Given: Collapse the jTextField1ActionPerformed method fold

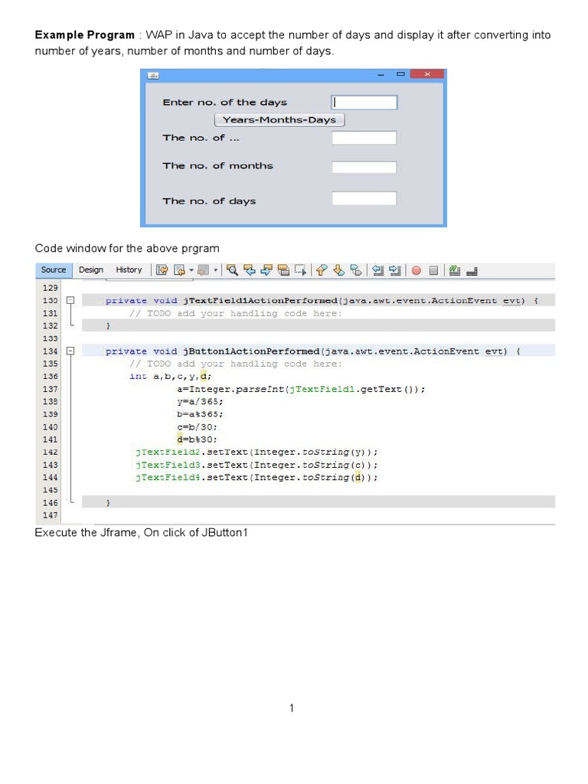Looking at the screenshot, I should point(70,301).
